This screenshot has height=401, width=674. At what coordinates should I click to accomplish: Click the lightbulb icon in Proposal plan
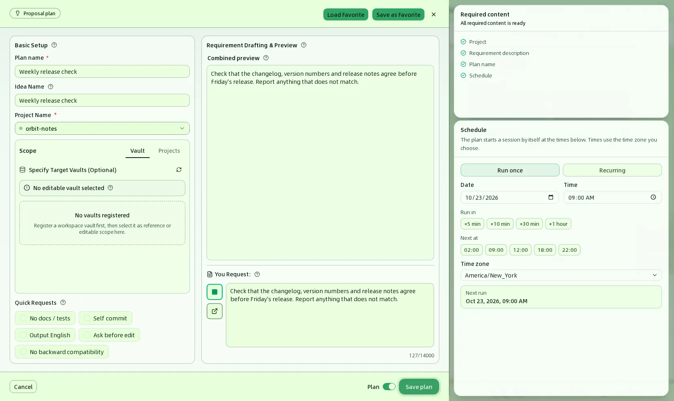pyautogui.click(x=18, y=13)
